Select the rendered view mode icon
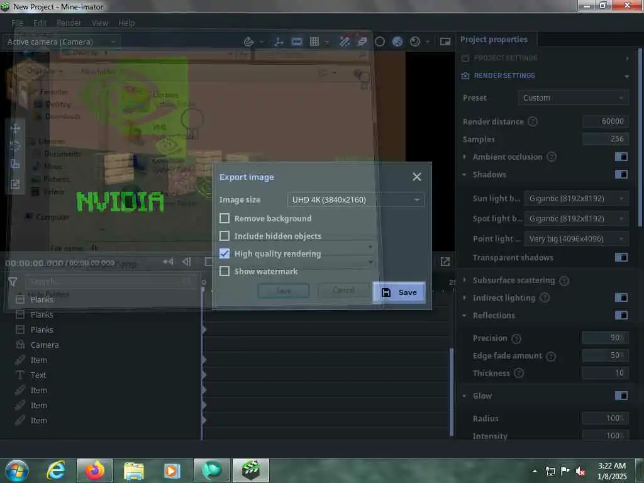Image resolution: width=644 pixels, height=483 pixels. click(x=415, y=42)
